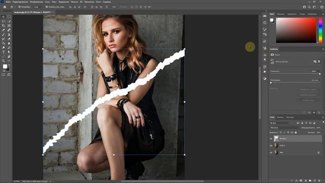
Task: Toggle layer filtering switch in Layers panel
Action: [323, 123]
